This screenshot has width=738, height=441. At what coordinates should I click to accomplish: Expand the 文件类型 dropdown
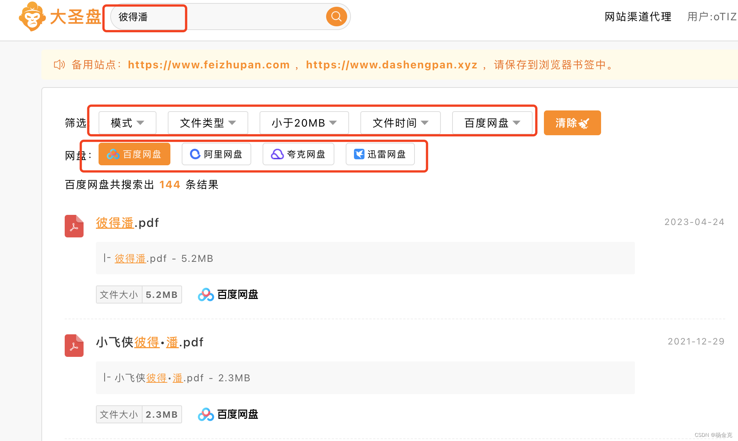[x=208, y=123]
